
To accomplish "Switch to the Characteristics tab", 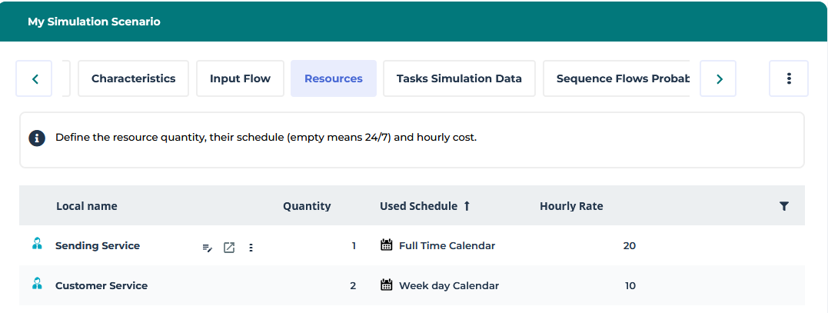I will click(x=133, y=78).
